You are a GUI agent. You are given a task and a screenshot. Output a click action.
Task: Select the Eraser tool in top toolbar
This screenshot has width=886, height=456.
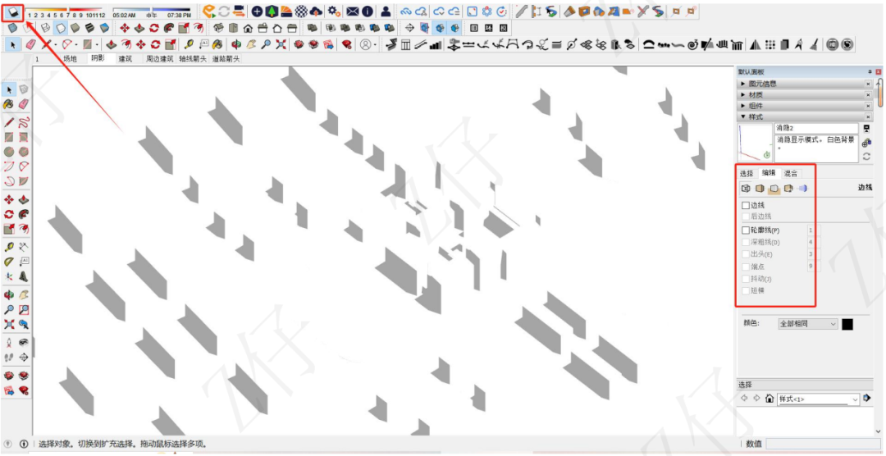coord(31,44)
